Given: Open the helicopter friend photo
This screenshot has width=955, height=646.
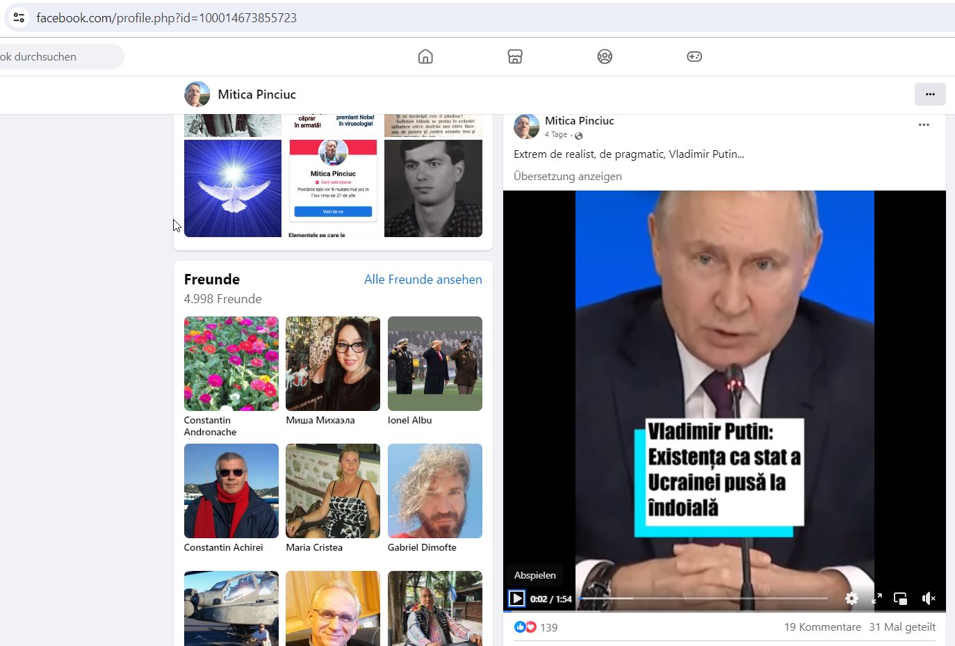Looking at the screenshot, I should tap(231, 608).
